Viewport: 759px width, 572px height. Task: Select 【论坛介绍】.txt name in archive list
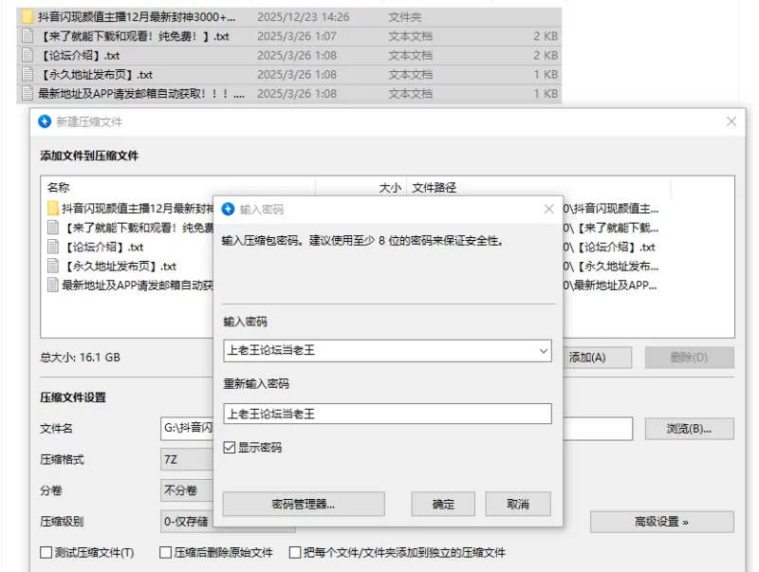click(102, 247)
